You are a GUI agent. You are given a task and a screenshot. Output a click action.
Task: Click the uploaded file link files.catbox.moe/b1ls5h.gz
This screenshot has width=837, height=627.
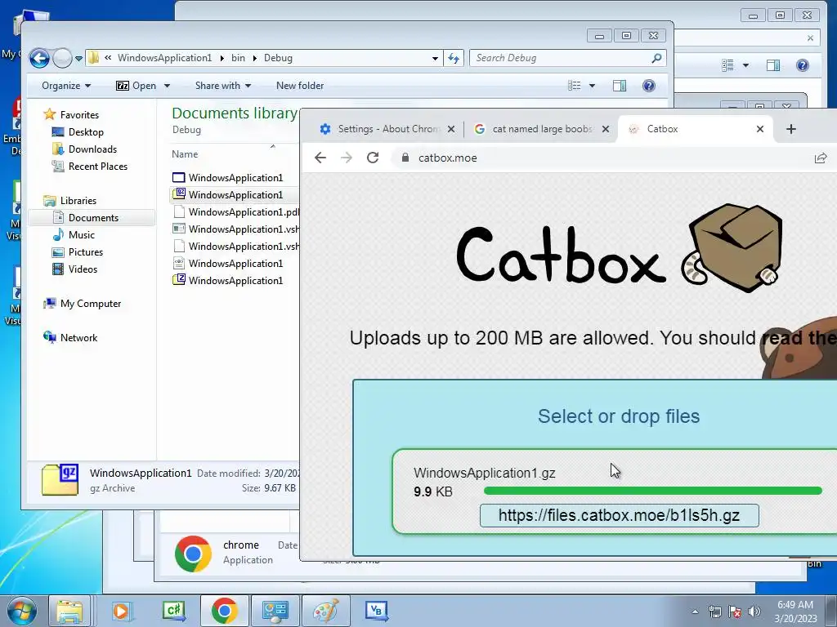click(x=620, y=516)
